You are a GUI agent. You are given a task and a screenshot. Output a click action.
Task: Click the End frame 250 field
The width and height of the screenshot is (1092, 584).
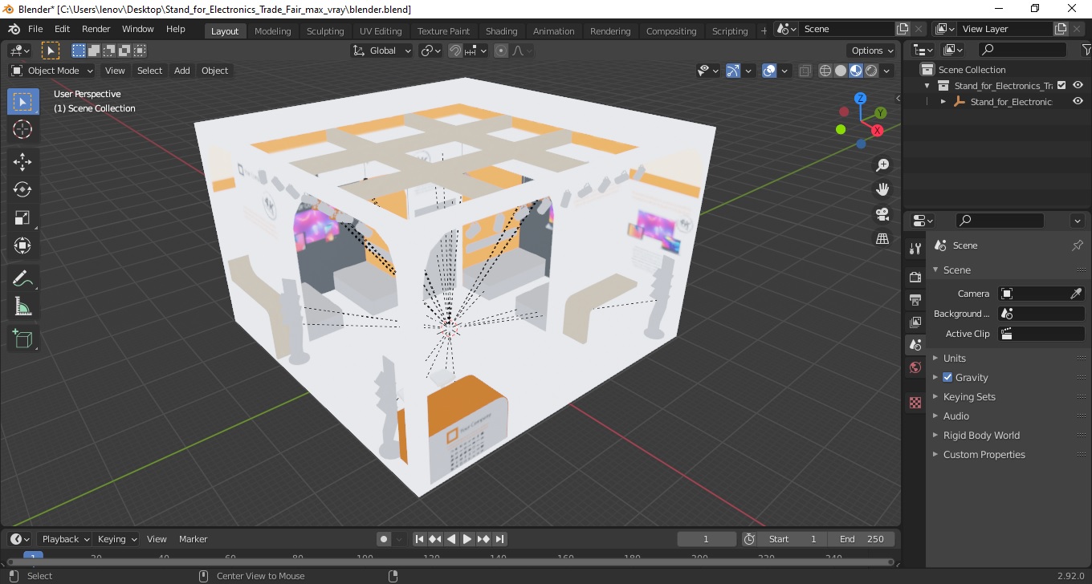[862, 539]
